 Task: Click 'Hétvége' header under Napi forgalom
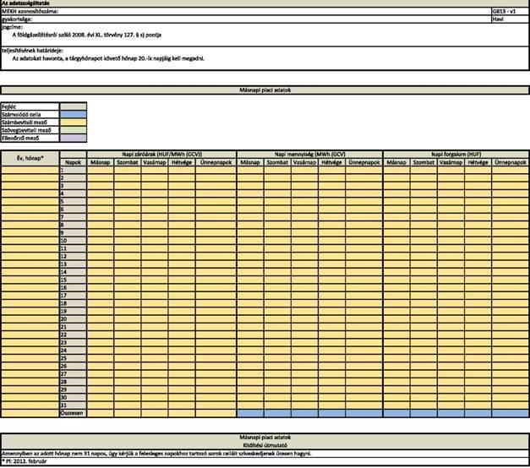(x=478, y=162)
